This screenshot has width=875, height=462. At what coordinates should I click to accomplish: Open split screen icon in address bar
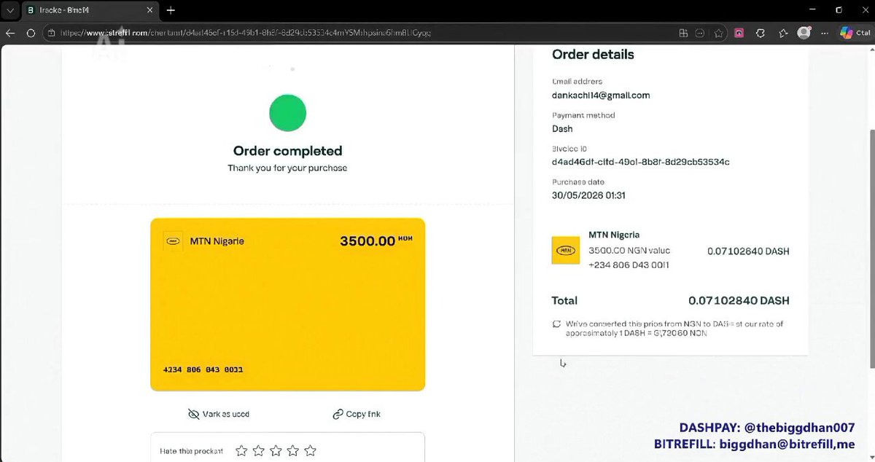683,33
